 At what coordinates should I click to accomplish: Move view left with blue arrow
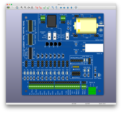point(61,8)
